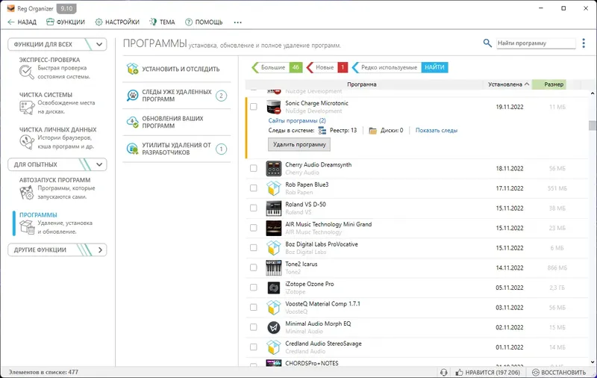The height and width of the screenshot is (378, 597).
Task: Select the Новые filter tab
Action: (x=327, y=67)
